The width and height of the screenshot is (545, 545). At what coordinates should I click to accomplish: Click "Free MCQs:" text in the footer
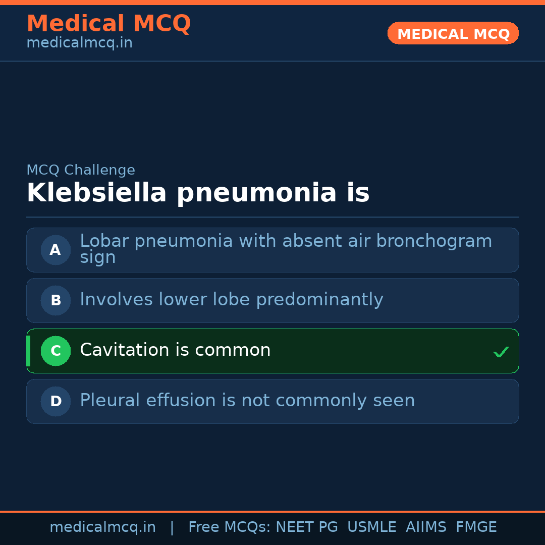[x=229, y=527]
